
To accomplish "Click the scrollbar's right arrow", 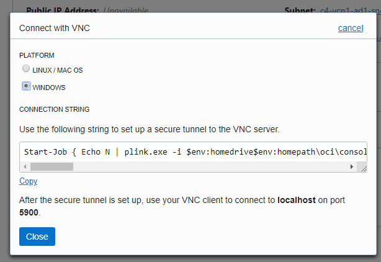I will point(352,166).
